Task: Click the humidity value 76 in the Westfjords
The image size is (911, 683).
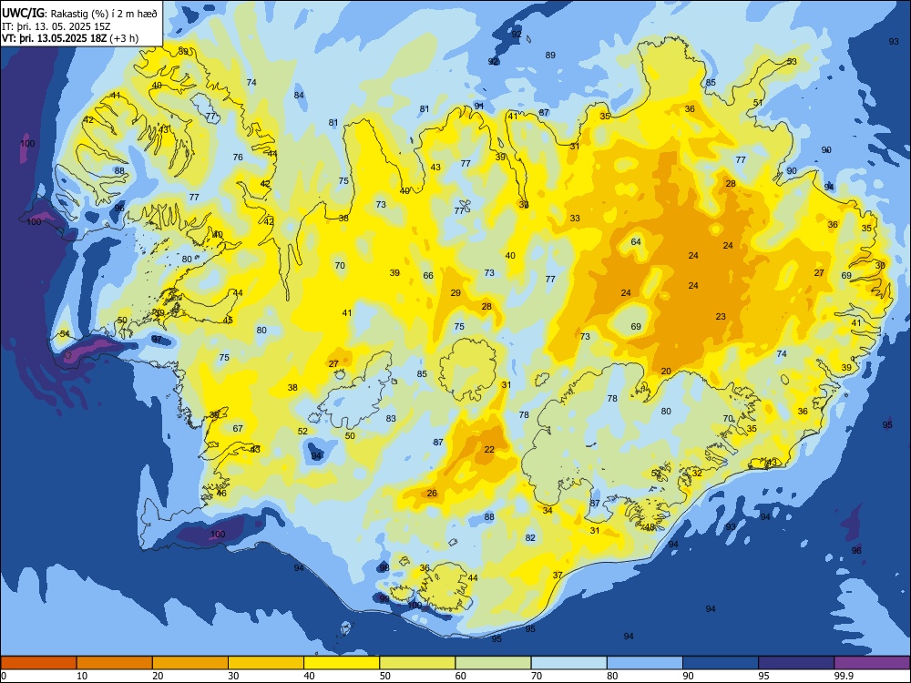Action: 238,158
